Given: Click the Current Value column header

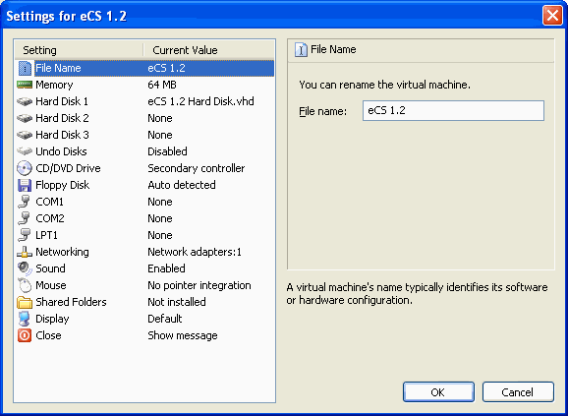Looking at the screenshot, I should point(209,50).
